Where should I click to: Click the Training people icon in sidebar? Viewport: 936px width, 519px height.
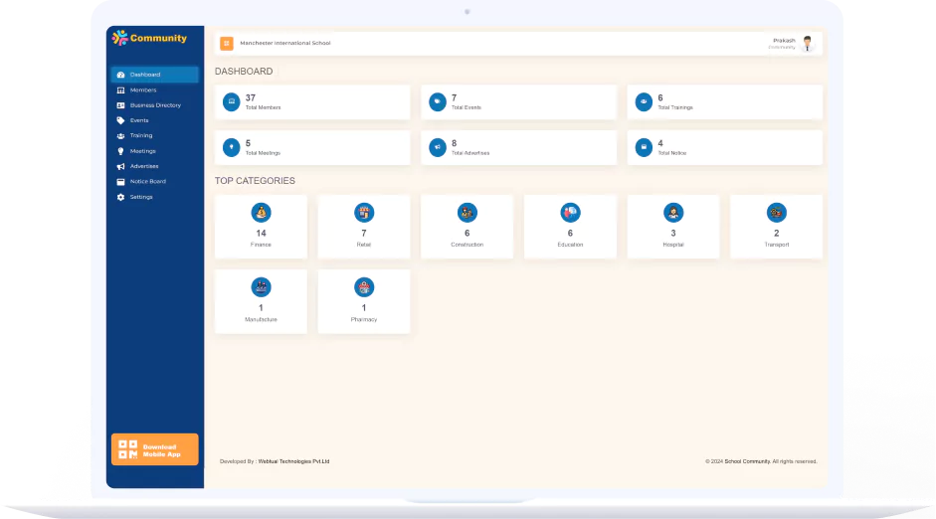120,136
